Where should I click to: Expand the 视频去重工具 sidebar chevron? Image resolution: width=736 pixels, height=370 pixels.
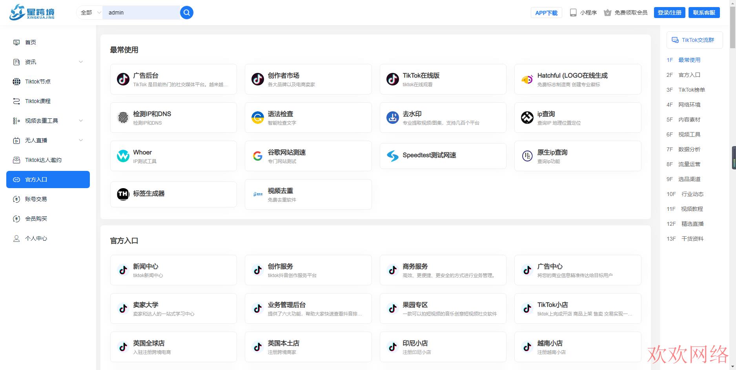pyautogui.click(x=81, y=121)
